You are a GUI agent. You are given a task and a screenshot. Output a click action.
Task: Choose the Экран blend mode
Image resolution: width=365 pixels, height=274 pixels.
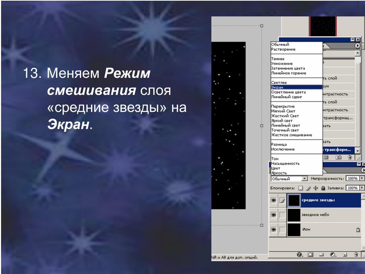pyautogui.click(x=296, y=87)
